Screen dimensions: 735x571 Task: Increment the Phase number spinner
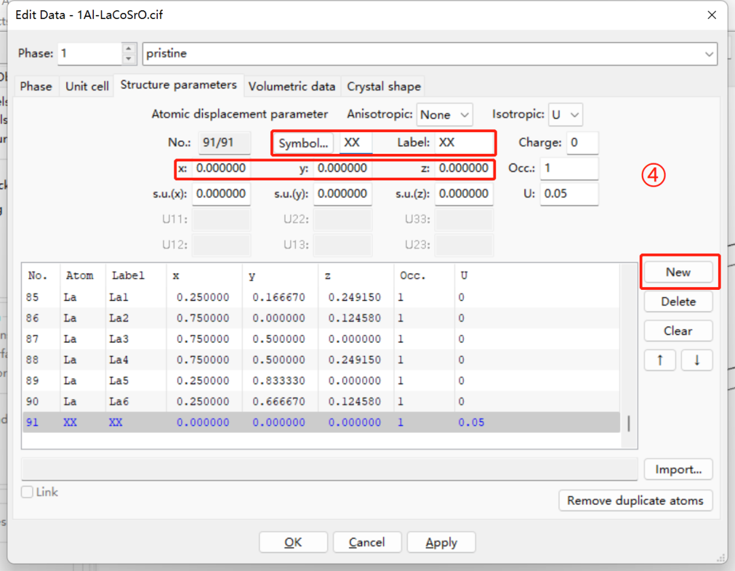129,48
